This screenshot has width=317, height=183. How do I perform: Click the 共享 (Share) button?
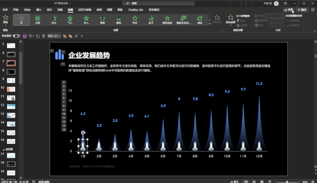coord(289,10)
